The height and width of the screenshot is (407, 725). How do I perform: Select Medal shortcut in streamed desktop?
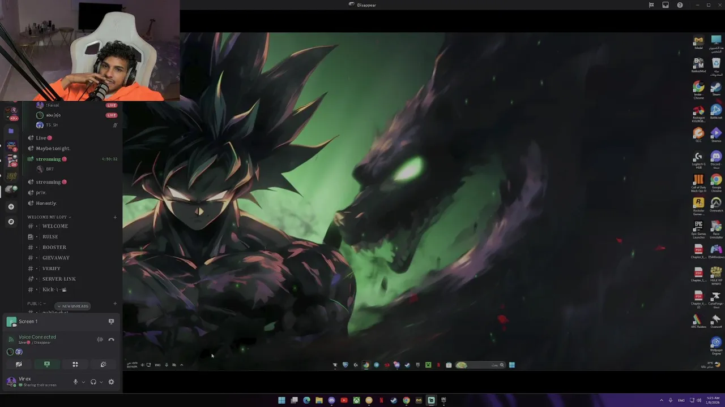tap(698, 42)
